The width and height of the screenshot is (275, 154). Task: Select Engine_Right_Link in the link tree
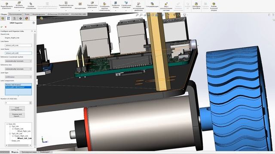[21, 136]
